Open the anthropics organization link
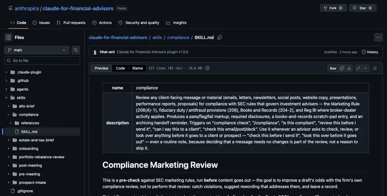The width and height of the screenshot is (387, 196). (27, 8)
